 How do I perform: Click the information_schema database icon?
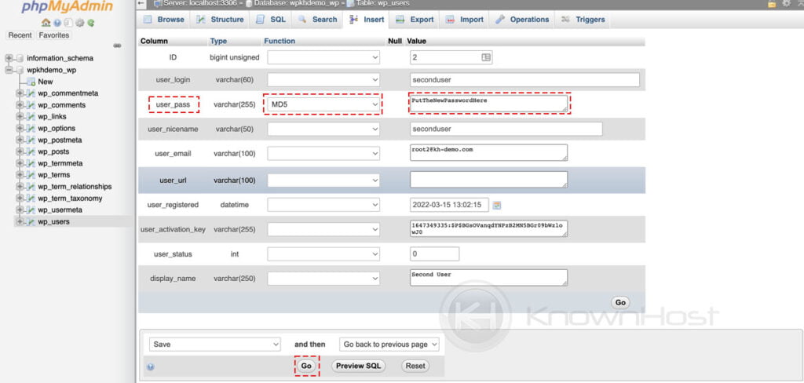[x=20, y=58]
